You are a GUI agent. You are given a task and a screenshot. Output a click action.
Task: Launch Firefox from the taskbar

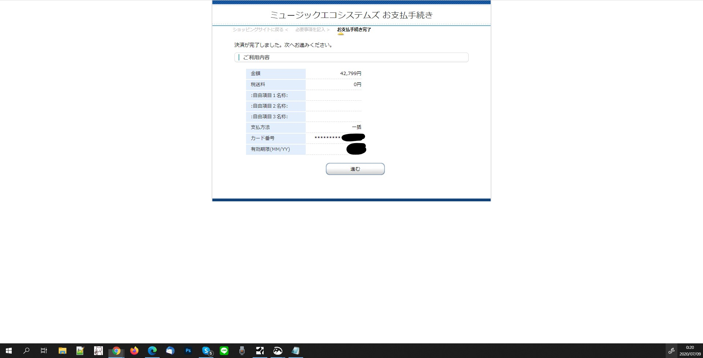pos(134,351)
